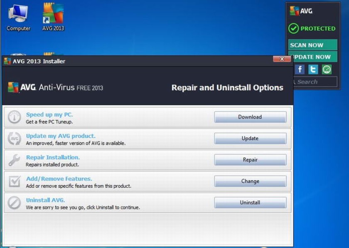Click the gauge icon beside Speed up my PC
Image resolution: width=349 pixels, height=248 pixels.
point(14,117)
